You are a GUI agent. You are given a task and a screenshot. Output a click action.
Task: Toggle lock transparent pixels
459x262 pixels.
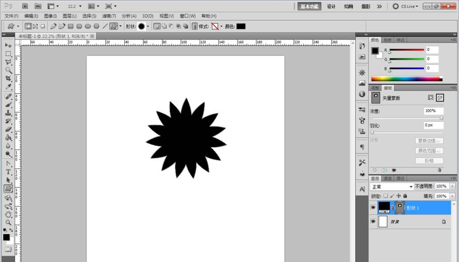click(386, 196)
